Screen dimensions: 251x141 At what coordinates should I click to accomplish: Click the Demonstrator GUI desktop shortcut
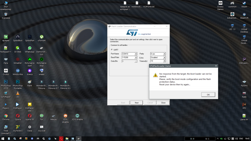(x=42, y=48)
